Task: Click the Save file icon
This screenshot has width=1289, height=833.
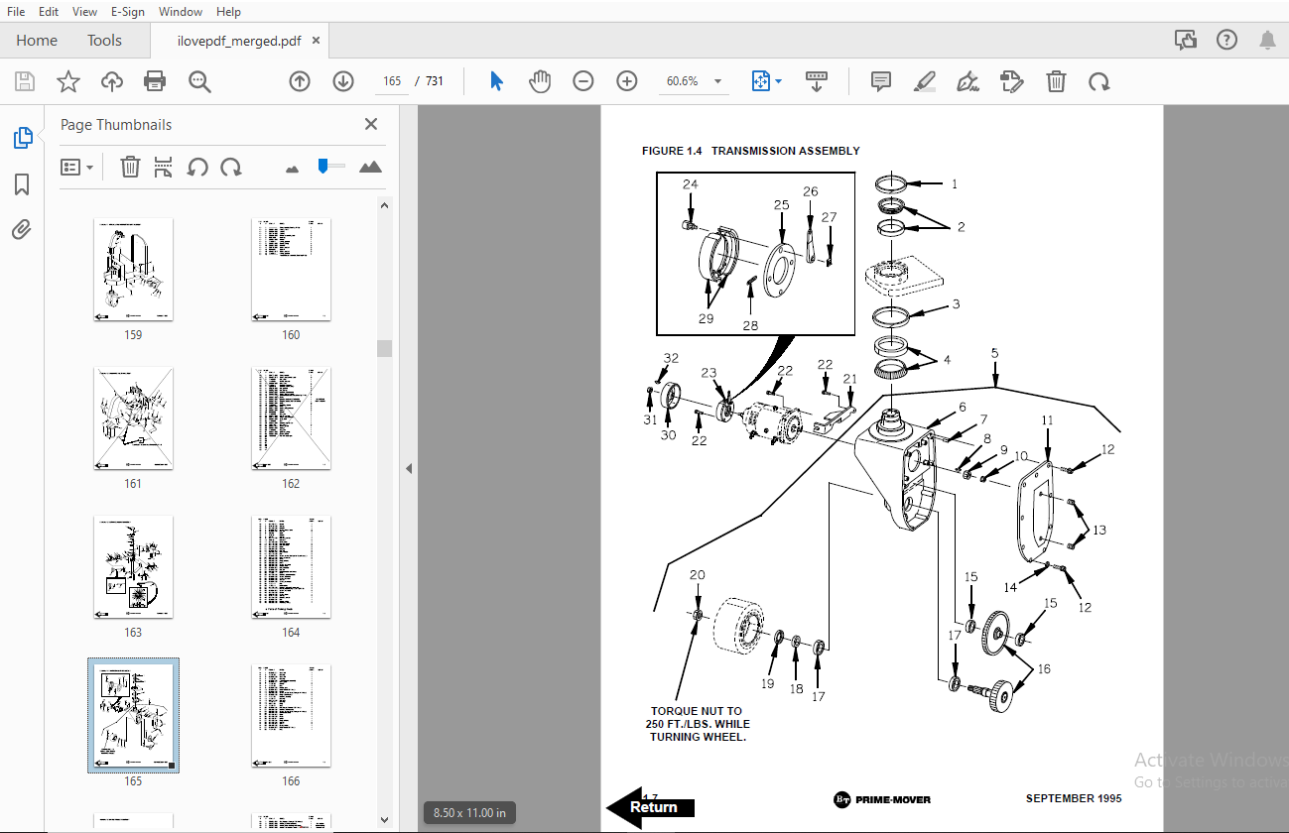Action: point(25,81)
